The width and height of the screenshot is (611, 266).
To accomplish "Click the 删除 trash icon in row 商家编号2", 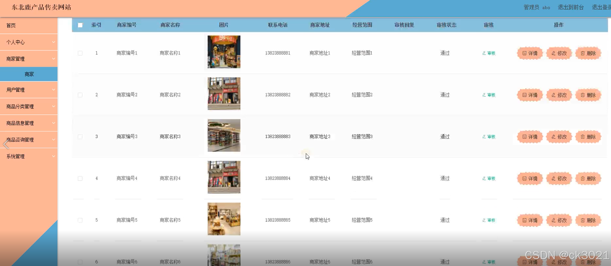I will (583, 95).
